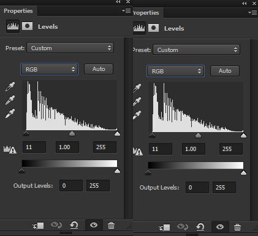
Task: Click Auto button in right panel
Action: click(x=225, y=71)
